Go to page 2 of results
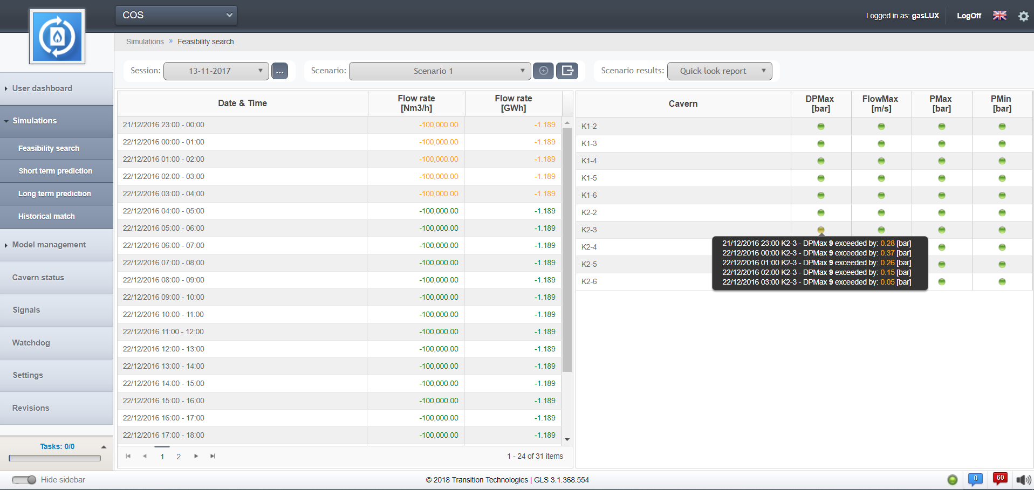Screen dimensions: 1034x490 [x=179, y=457]
